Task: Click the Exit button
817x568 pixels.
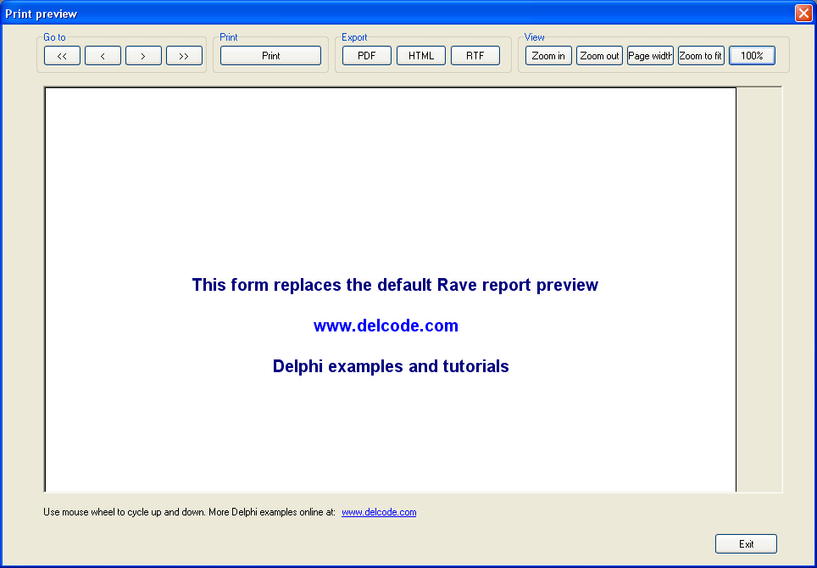Action: 746,544
